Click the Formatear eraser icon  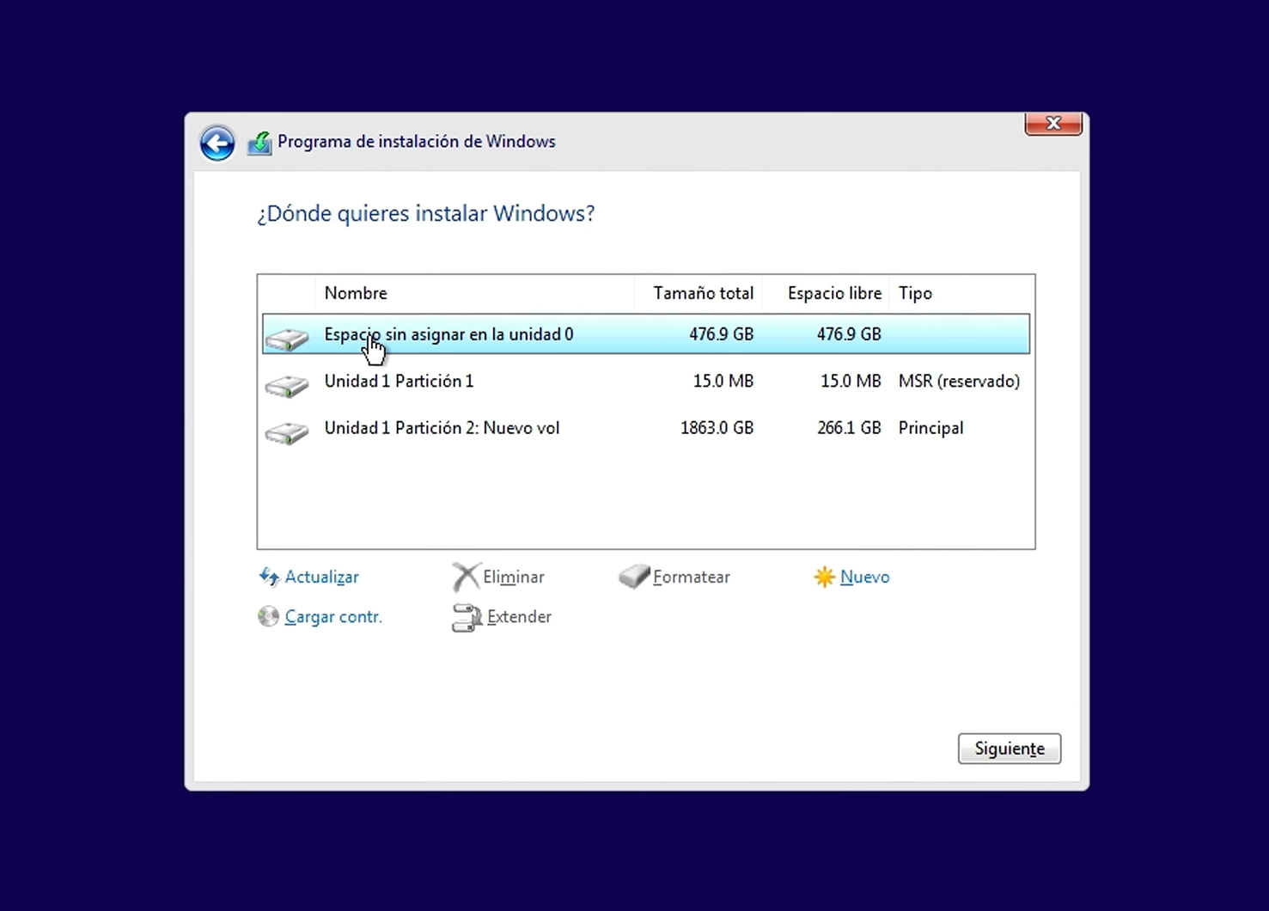tap(634, 576)
